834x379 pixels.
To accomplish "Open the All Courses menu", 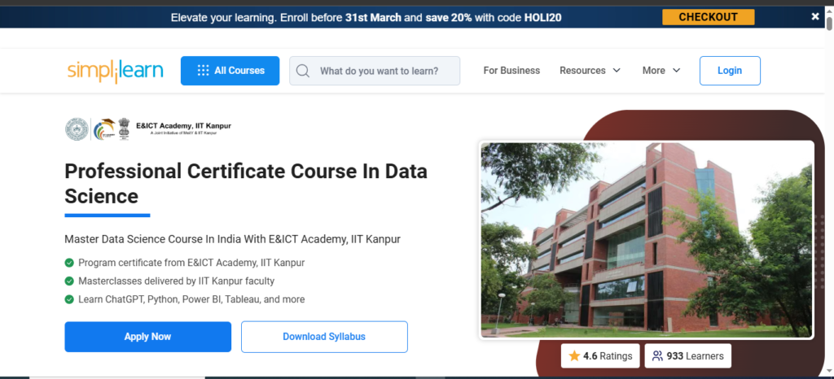I will (230, 71).
